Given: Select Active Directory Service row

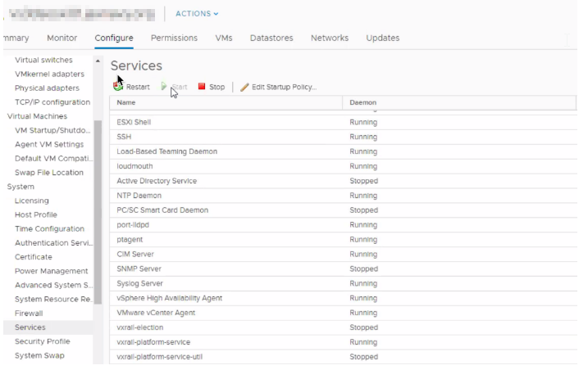Looking at the screenshot, I should (343, 181).
